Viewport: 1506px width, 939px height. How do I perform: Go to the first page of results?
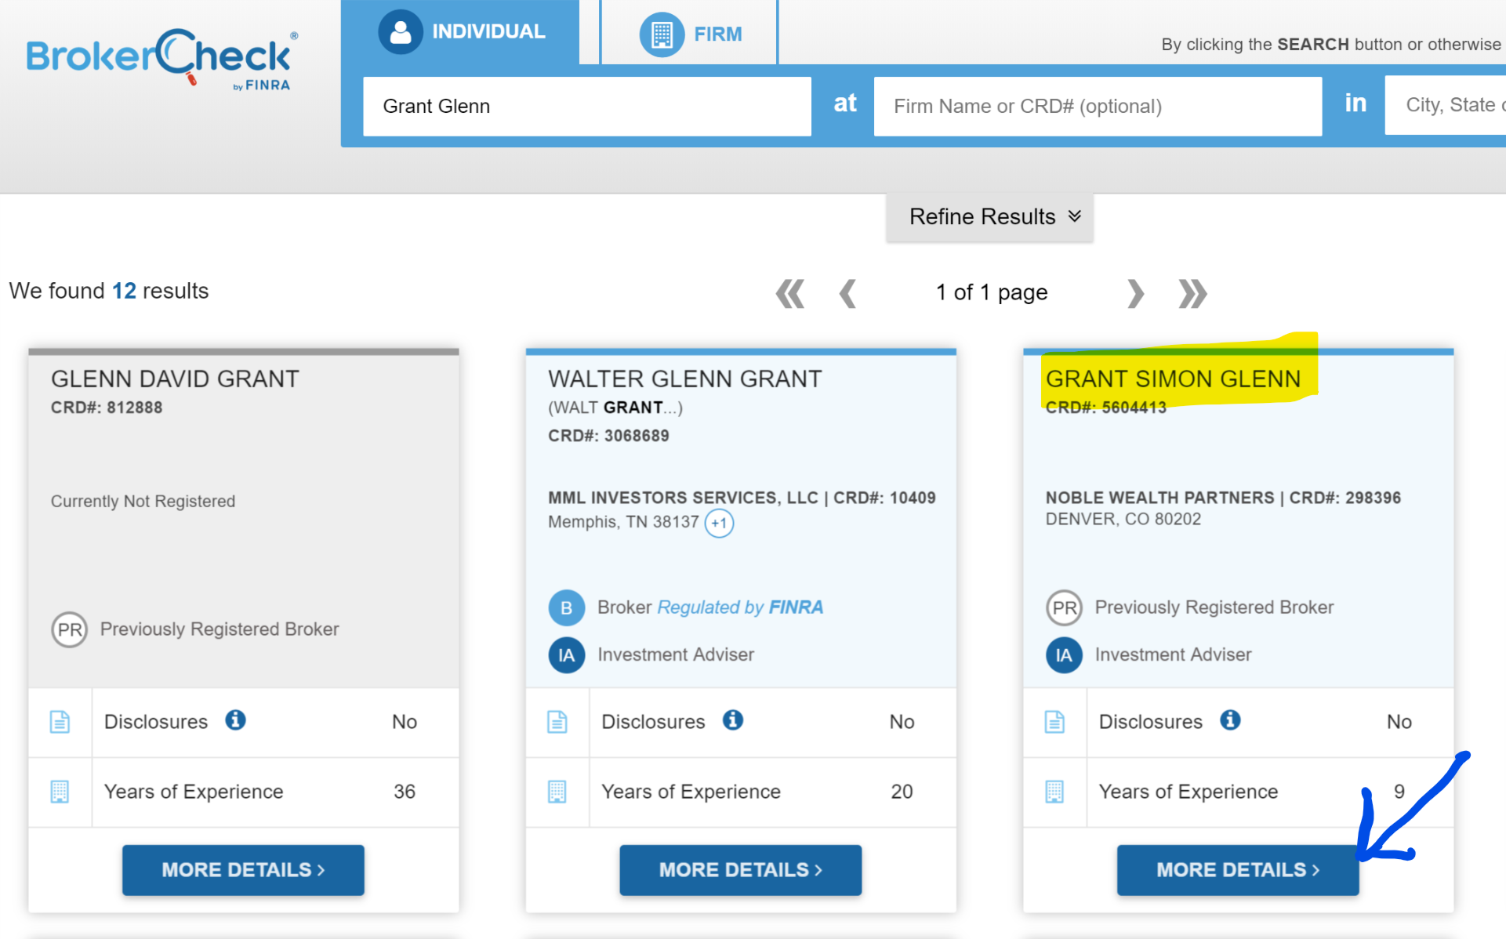[x=790, y=294]
